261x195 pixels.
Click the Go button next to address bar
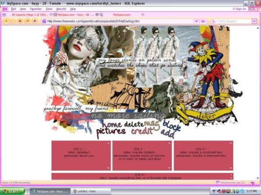coord(203,21)
